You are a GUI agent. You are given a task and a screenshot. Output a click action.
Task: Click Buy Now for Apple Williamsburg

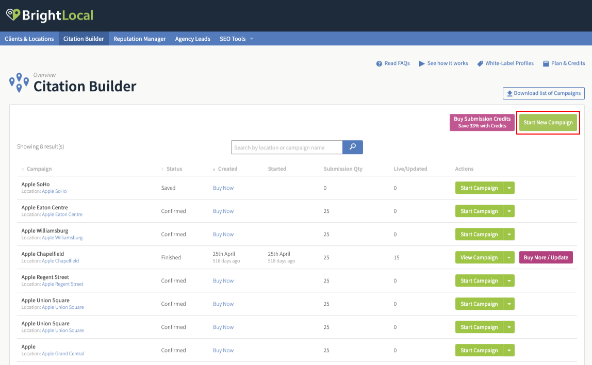tap(223, 235)
